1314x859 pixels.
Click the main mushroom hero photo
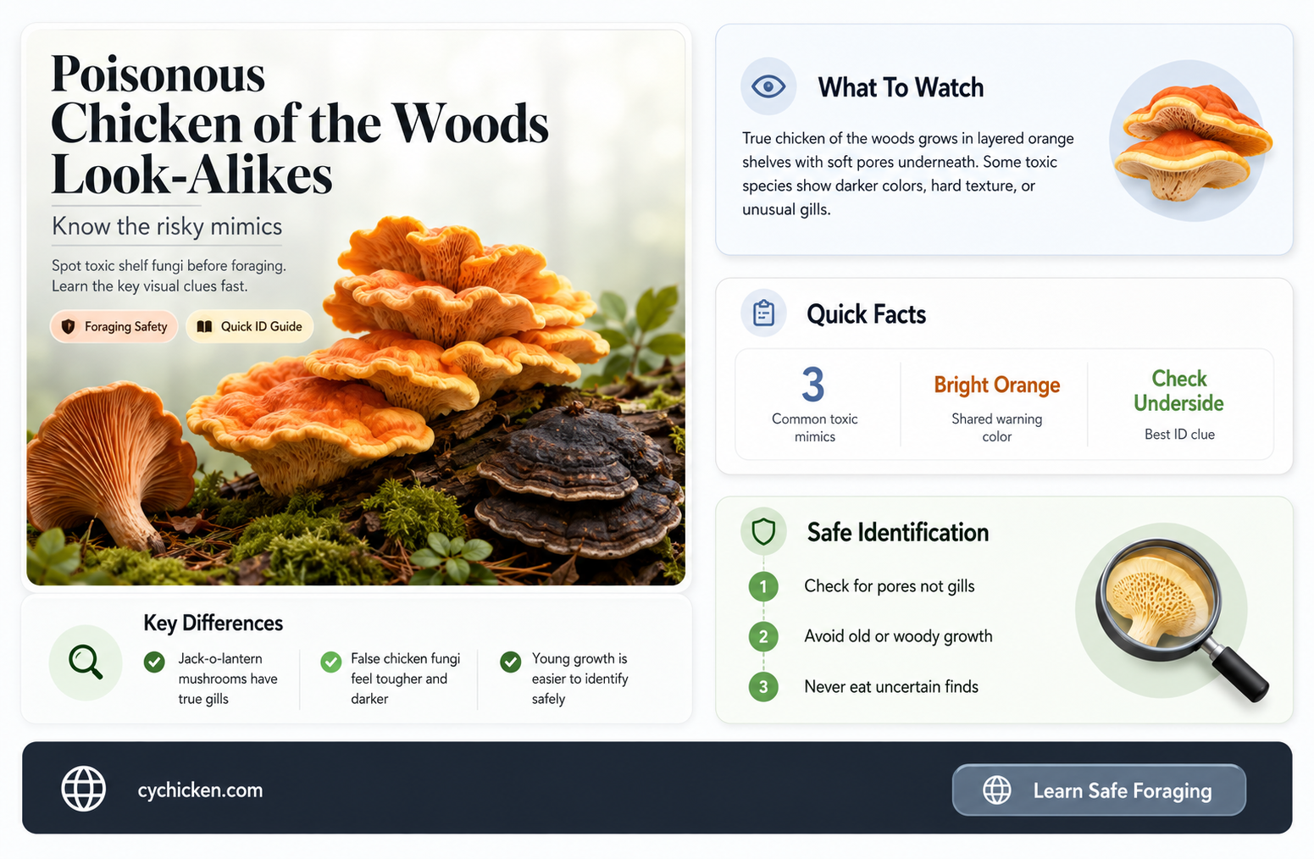(356, 308)
